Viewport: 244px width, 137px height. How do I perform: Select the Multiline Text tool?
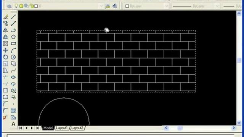point(13,124)
